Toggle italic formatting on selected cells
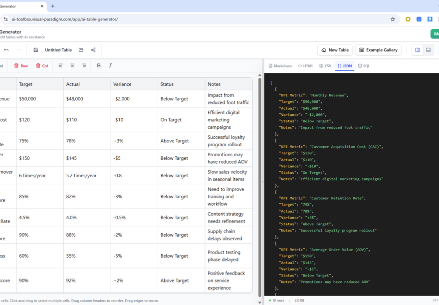439x305 pixels. (x=110, y=65)
